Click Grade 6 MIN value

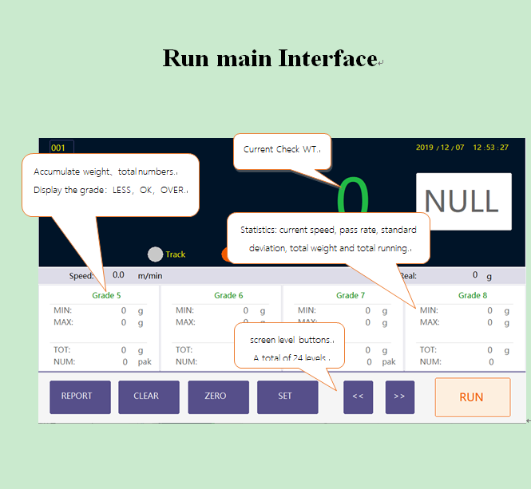point(245,310)
